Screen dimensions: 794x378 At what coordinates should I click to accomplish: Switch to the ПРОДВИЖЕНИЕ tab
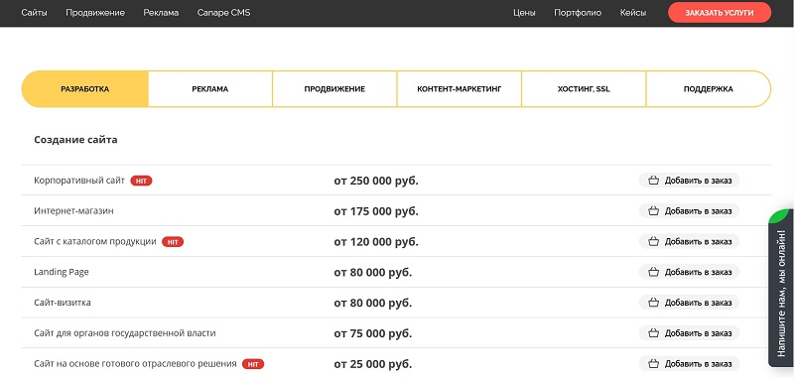[x=334, y=89]
